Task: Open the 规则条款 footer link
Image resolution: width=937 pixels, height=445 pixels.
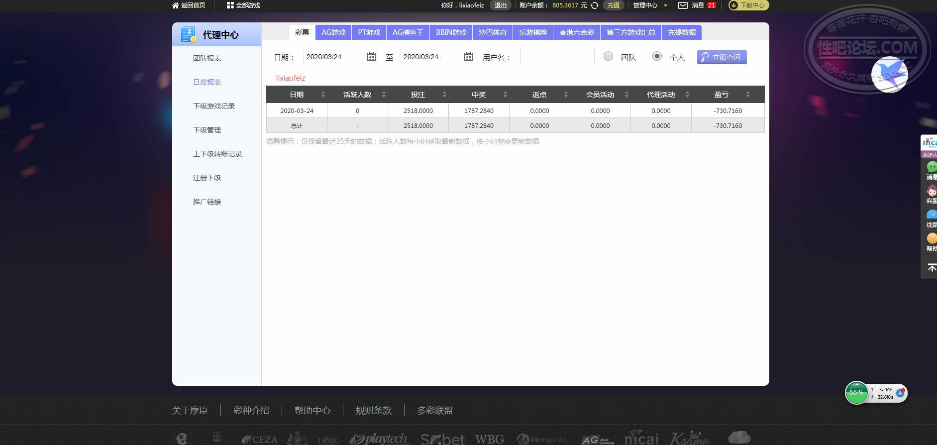Action: [x=374, y=411]
